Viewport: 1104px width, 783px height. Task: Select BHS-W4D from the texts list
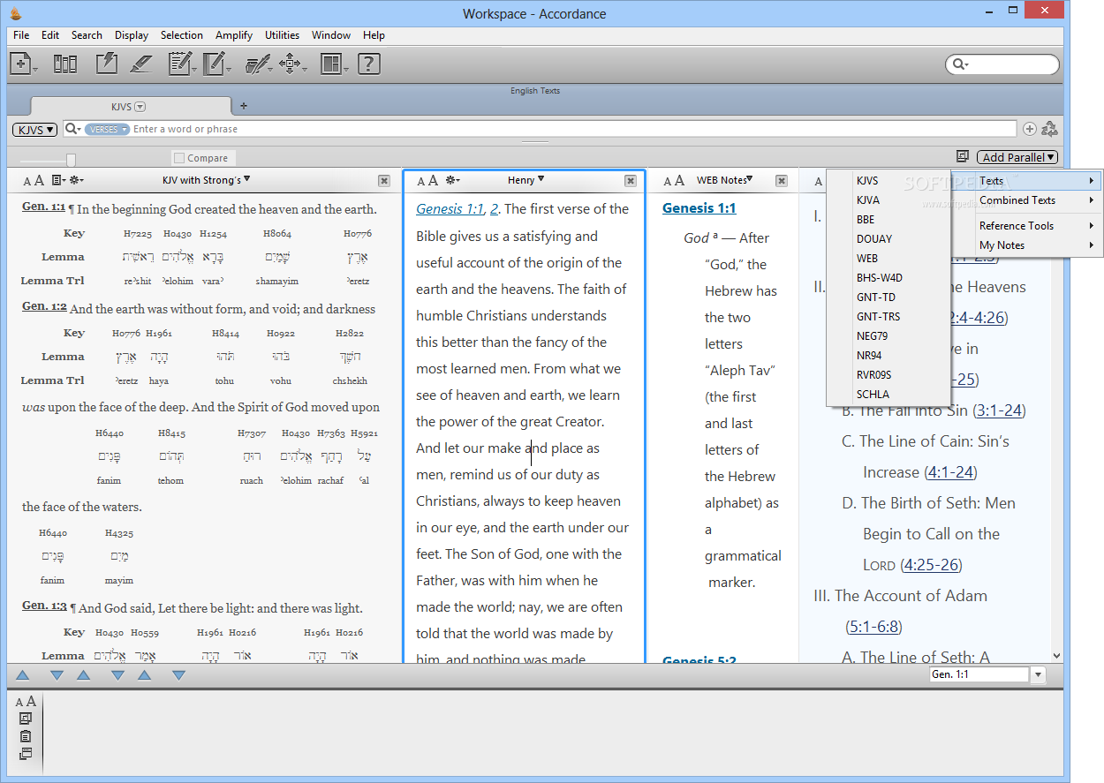click(888, 277)
